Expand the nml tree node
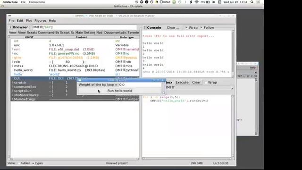The image size is (302, 170). coord(13,49)
